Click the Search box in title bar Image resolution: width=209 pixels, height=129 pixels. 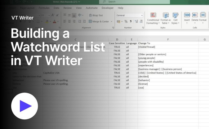coord(124,2)
